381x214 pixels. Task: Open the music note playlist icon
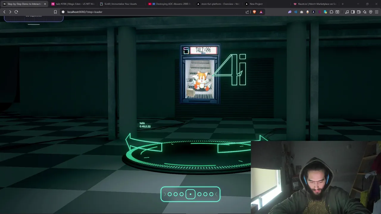point(347,12)
